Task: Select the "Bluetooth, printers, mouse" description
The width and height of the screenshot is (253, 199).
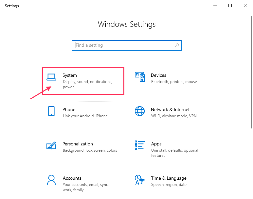Action: 174,82
